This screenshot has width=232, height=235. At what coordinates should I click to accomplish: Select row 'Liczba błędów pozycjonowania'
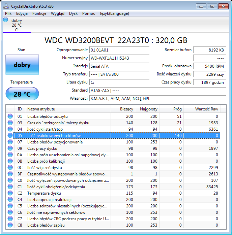click(x=113, y=142)
